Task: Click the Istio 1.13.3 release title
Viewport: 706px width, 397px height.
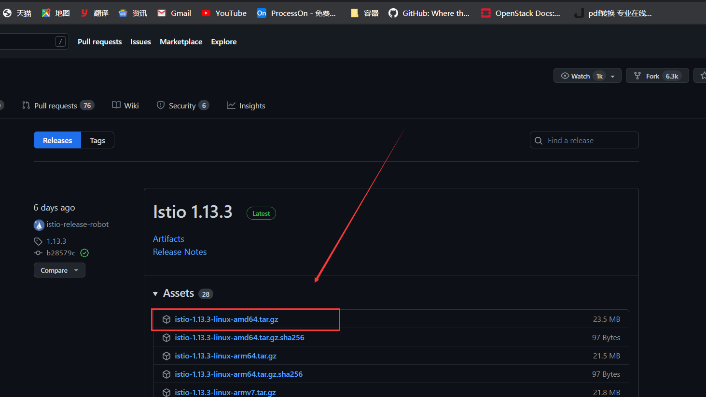Action: click(x=193, y=212)
